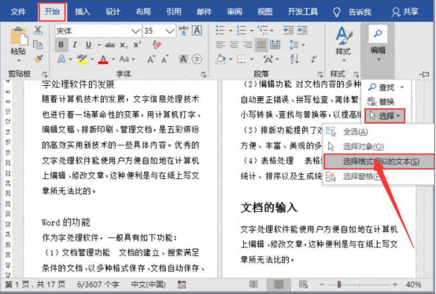Click the Clear Formatting eraser icon
This screenshot has width=436, height=294.
[x=157, y=45]
